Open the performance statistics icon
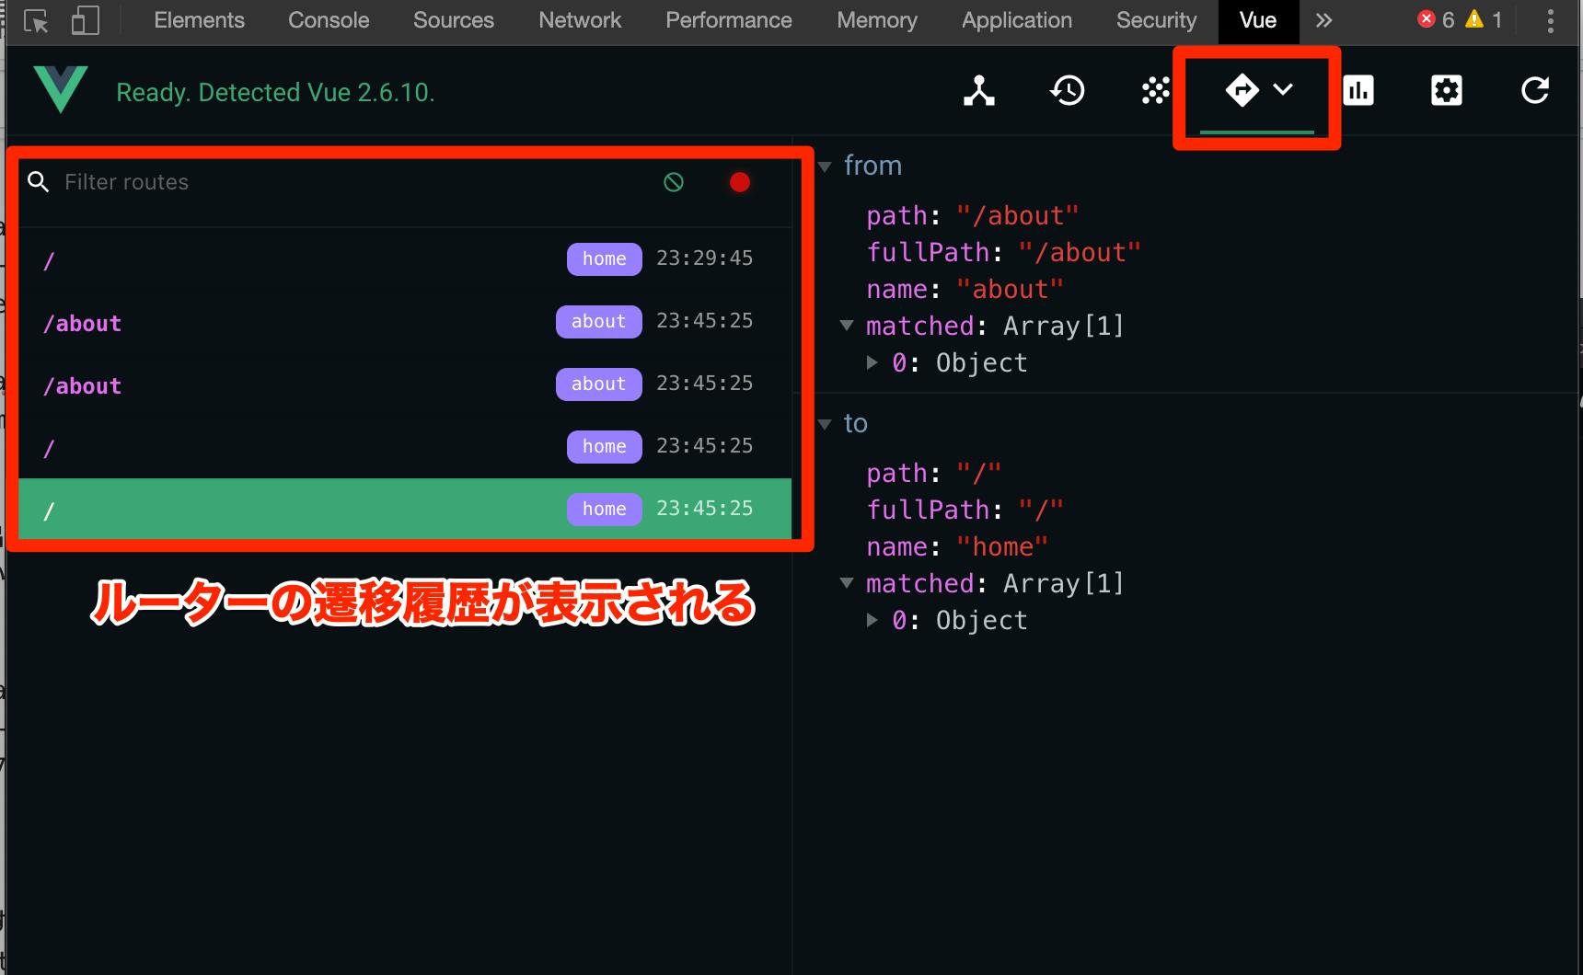The width and height of the screenshot is (1583, 975). 1359,90
